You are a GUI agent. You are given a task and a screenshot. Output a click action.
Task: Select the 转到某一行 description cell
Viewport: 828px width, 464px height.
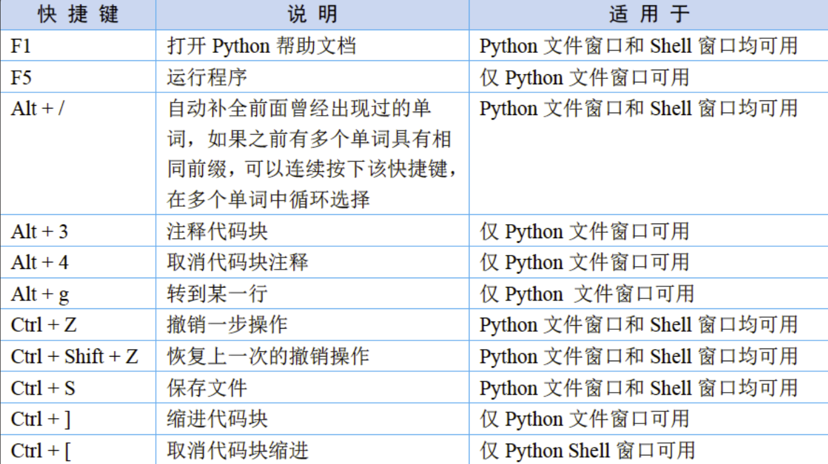tap(217, 294)
